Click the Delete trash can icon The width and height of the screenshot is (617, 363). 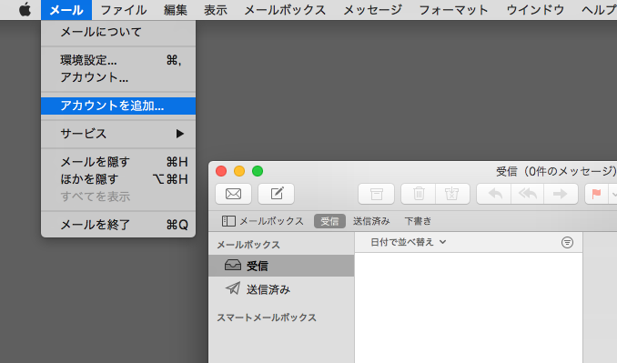coord(419,194)
